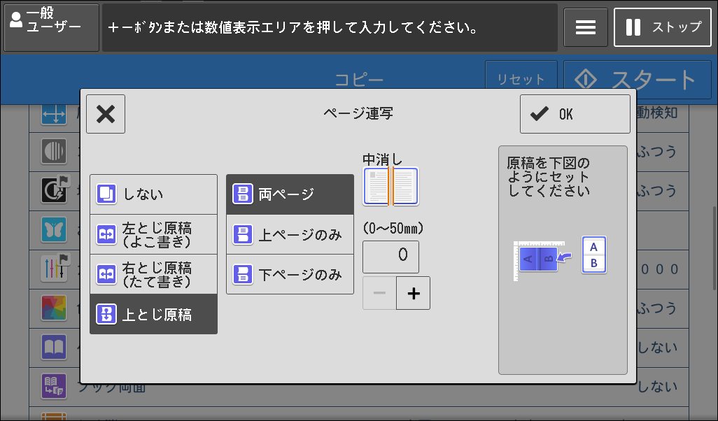
Task: Choose 上ページのみ page option
Action: [x=290, y=234]
